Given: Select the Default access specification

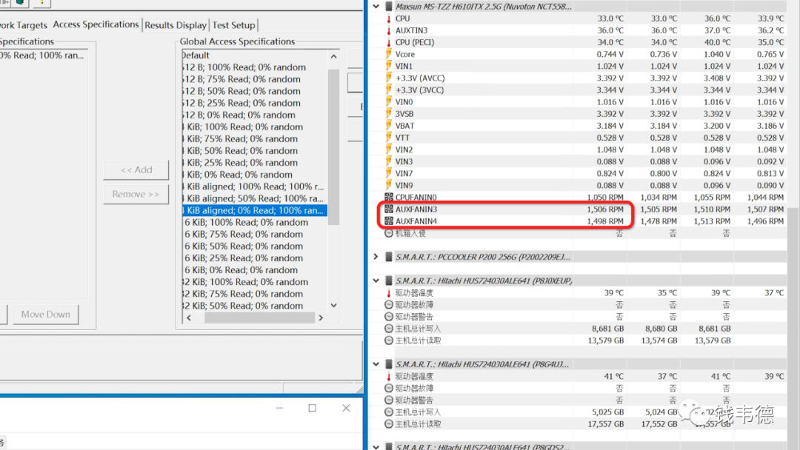Looking at the screenshot, I should [x=255, y=55].
